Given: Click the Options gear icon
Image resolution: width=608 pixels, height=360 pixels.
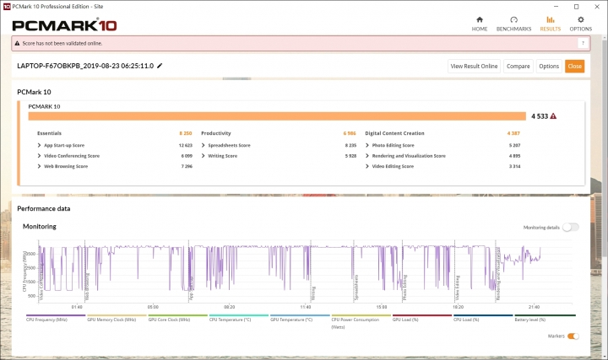Looking at the screenshot, I should (x=580, y=19).
